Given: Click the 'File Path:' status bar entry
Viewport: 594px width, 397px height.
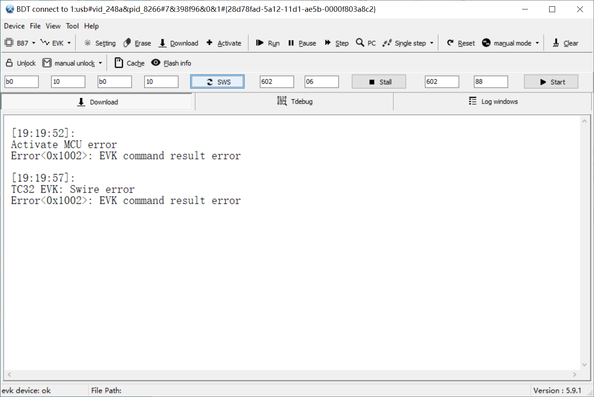Looking at the screenshot, I should [106, 390].
